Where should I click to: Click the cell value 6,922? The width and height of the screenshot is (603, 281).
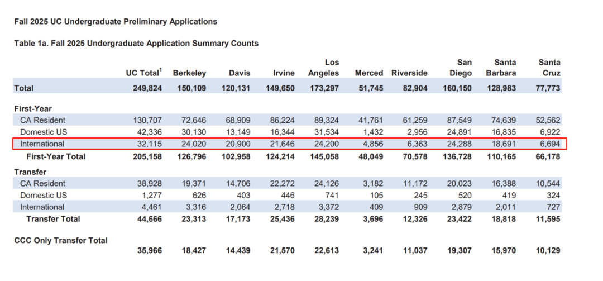pos(549,132)
